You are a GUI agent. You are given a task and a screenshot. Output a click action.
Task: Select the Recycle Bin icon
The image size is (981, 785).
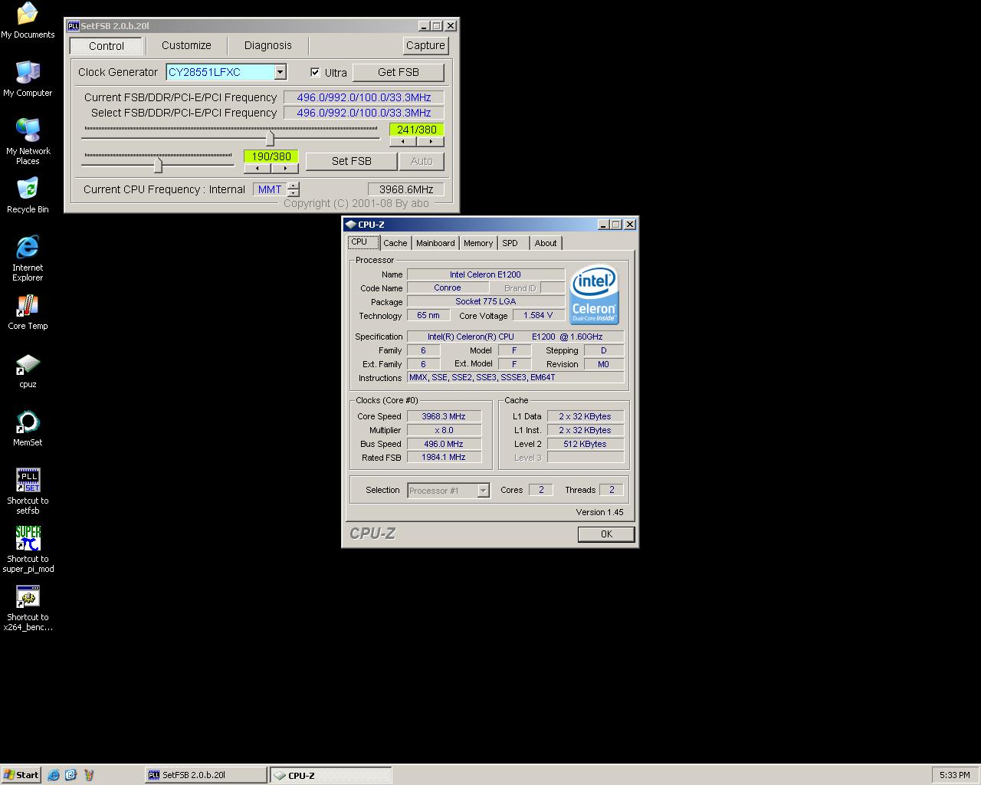pyautogui.click(x=28, y=195)
